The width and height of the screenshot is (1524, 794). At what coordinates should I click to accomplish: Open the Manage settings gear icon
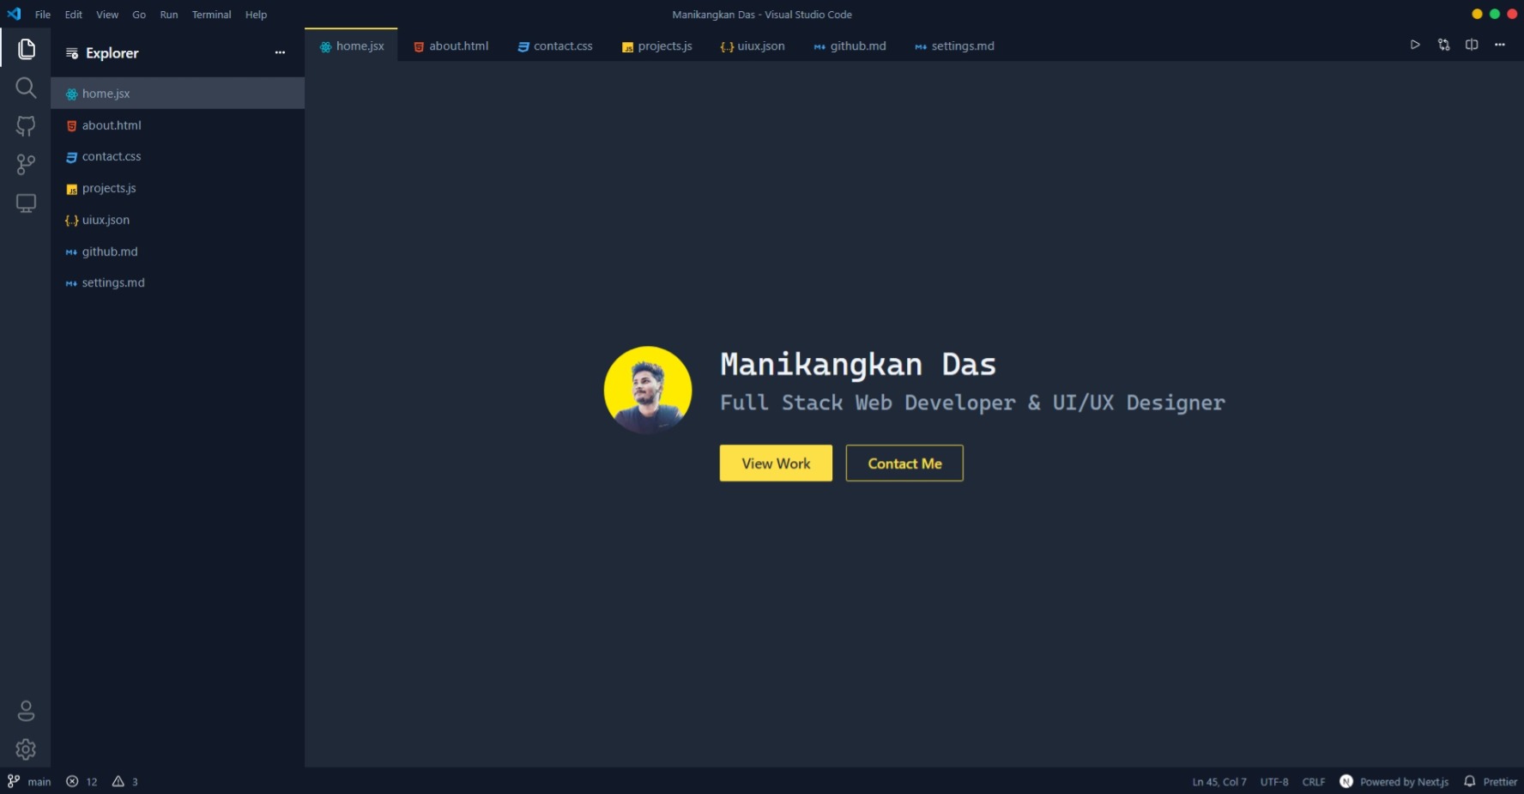point(26,749)
